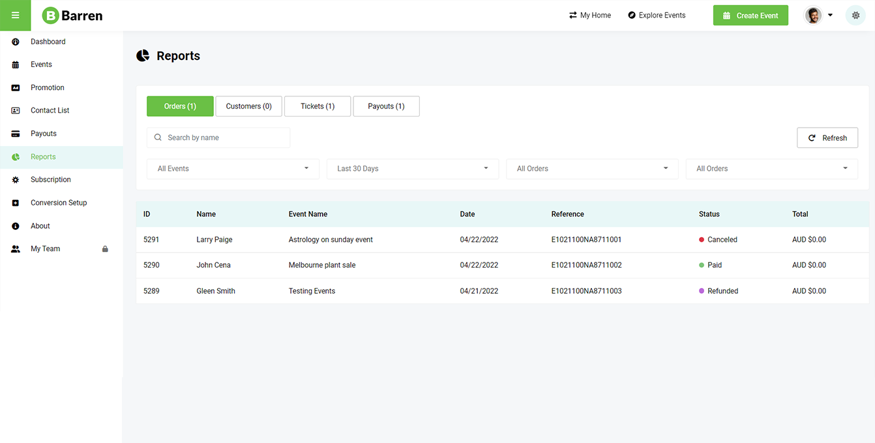
Task: Click the Create Event button
Action: (x=750, y=16)
